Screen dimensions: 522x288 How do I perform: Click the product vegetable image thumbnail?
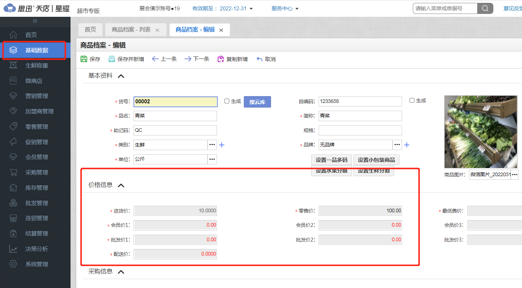coord(480,131)
